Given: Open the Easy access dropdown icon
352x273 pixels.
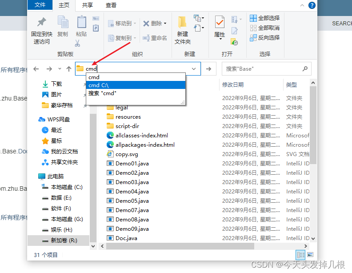Looking at the screenshot, I should [x=199, y=28].
